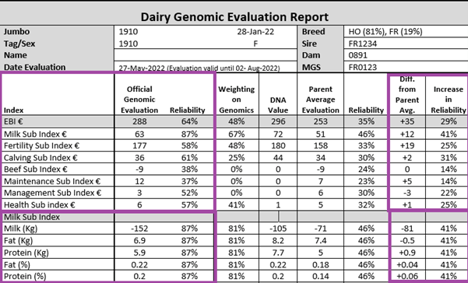This screenshot has width=468, height=283.
Task: Click the MGS value FR0123
Action: 363,68
